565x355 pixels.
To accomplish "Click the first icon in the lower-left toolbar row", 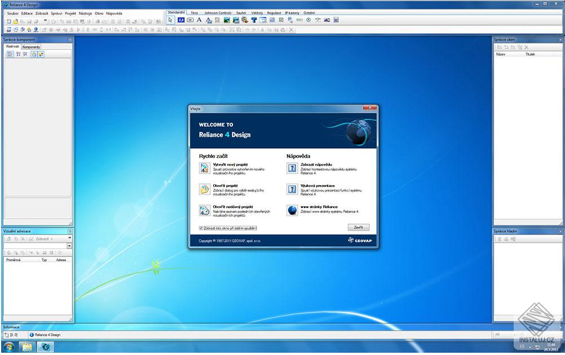I will (x=8, y=30).
